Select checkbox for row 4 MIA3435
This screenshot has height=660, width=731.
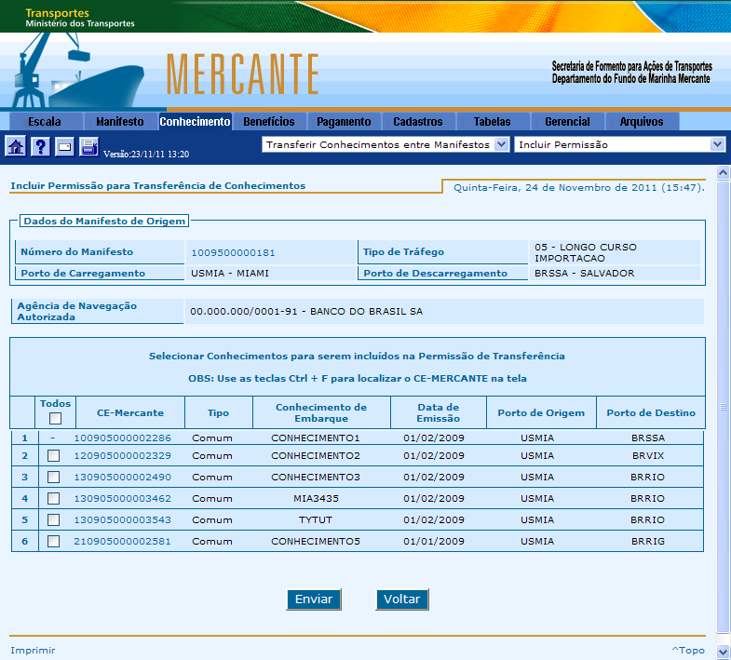click(54, 498)
